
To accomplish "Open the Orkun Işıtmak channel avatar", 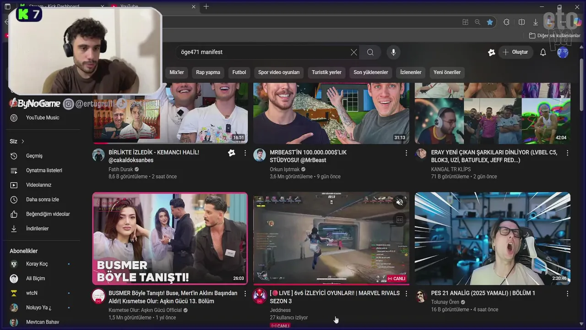I will (260, 155).
